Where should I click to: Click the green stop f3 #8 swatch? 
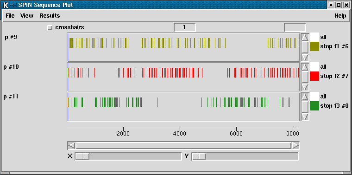coord(314,106)
